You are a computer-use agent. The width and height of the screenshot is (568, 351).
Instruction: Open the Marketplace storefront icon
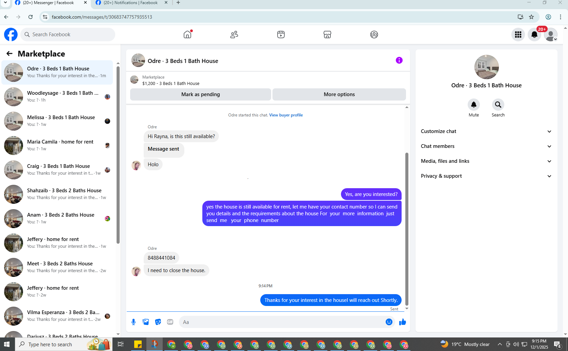click(x=327, y=35)
